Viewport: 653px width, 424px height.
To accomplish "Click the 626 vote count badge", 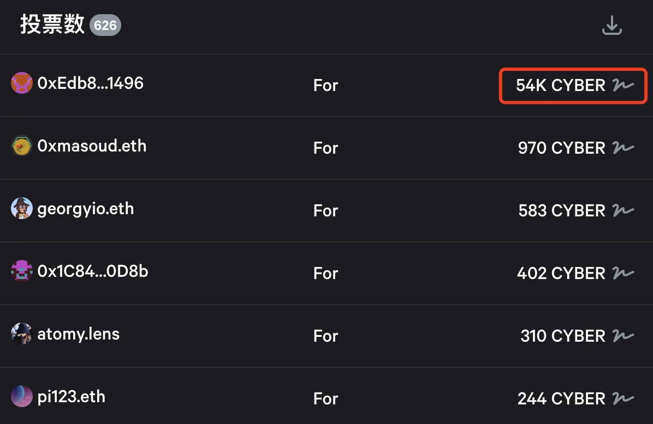I will point(105,25).
